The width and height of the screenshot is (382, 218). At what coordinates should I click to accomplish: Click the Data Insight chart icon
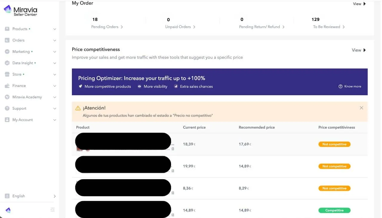coord(7,63)
